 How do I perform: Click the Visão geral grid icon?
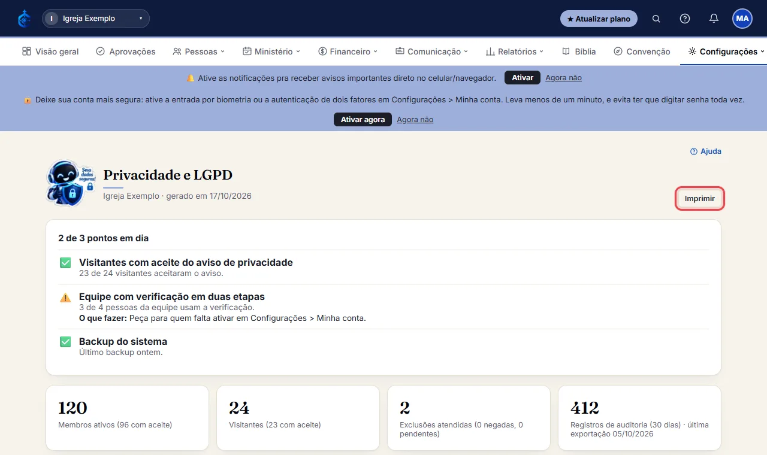pyautogui.click(x=26, y=51)
